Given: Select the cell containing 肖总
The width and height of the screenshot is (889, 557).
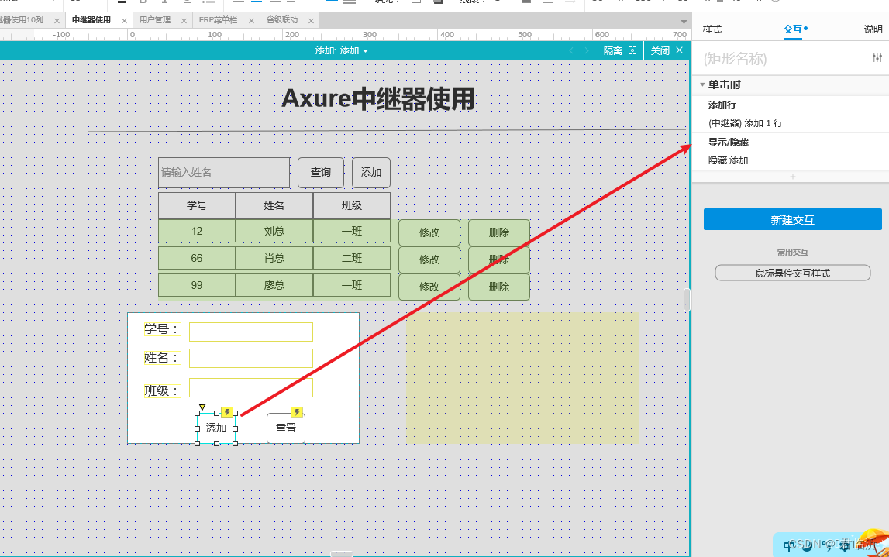Looking at the screenshot, I should pyautogui.click(x=274, y=259).
